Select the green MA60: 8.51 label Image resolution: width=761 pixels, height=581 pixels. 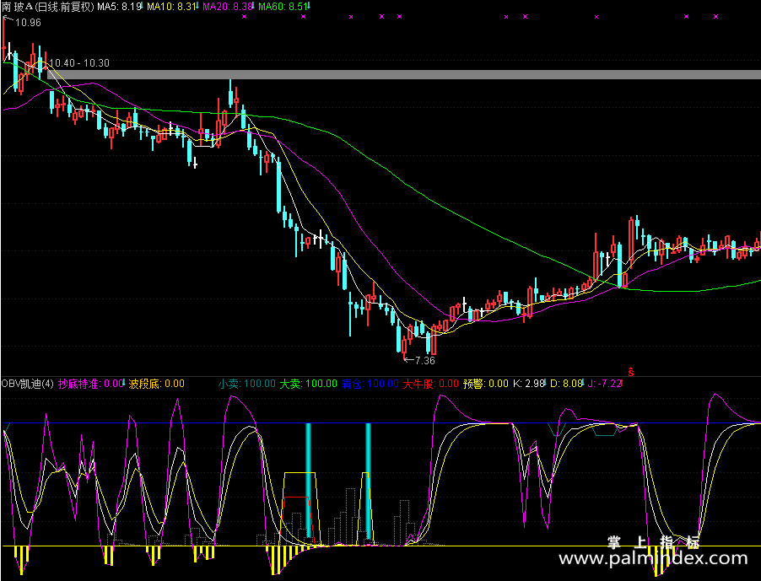(x=283, y=6)
